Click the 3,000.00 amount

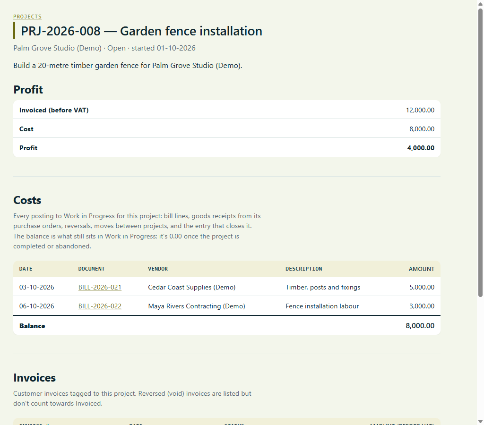[422, 306]
